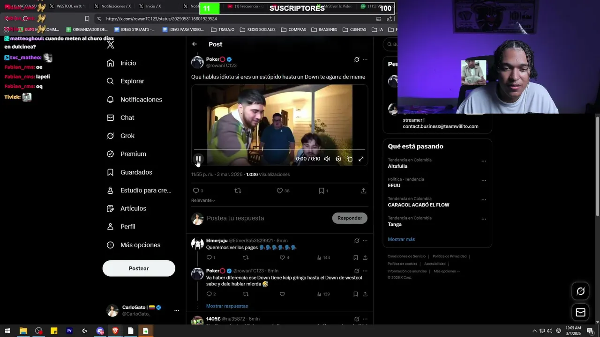Open the Relevante sort dropdown
Viewport: 600px width, 337px height.
pyautogui.click(x=203, y=200)
